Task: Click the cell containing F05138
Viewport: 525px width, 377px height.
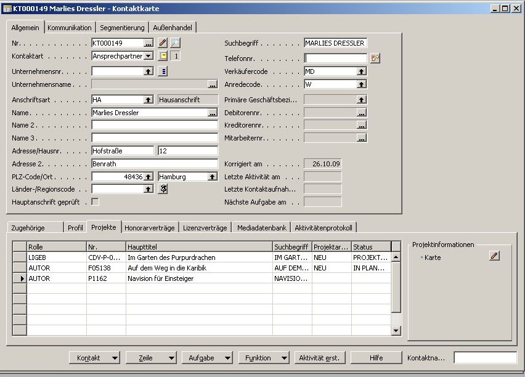Action: [106, 268]
